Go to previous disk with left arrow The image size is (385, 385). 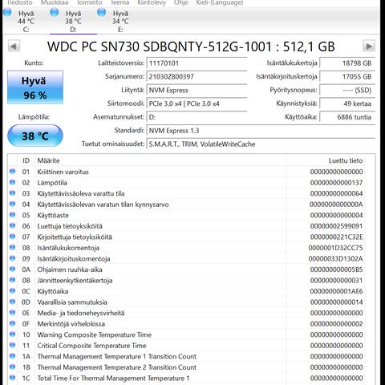pos(14,47)
